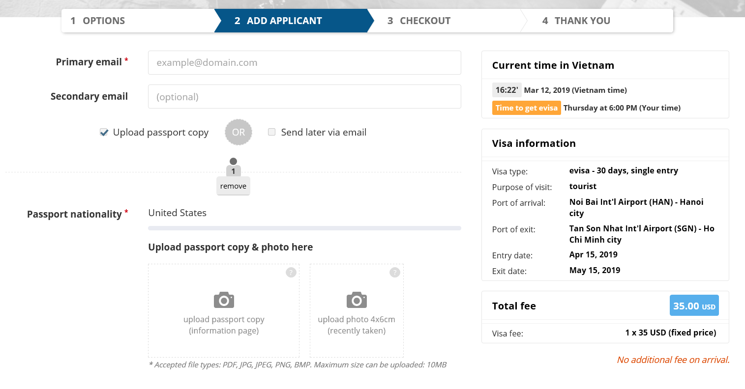745x389 pixels.
Task: Open Passport nationality United States selector
Action: tap(177, 213)
